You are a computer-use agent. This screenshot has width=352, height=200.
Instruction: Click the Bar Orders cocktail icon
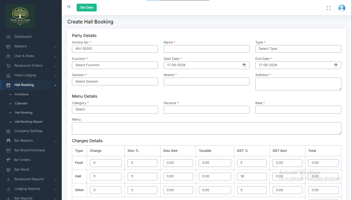pyautogui.click(x=8, y=160)
